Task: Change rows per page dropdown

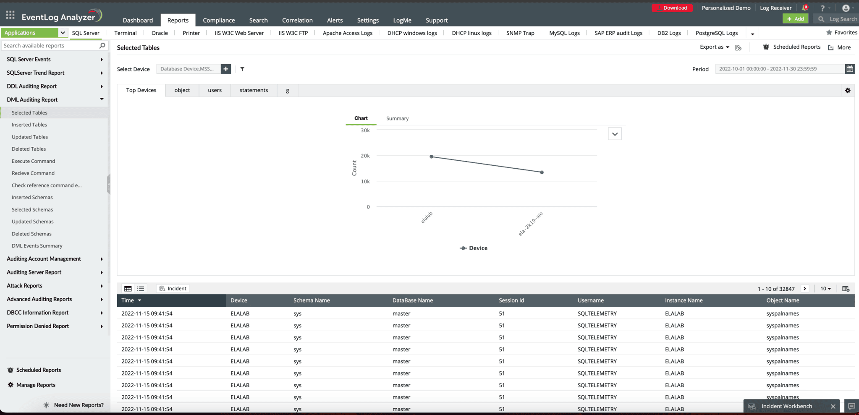Action: point(826,289)
